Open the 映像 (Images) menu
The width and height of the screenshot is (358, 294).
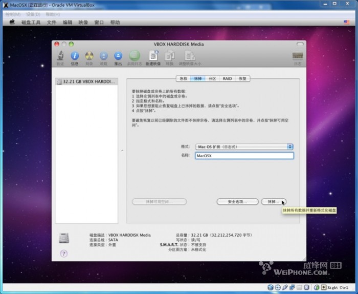pos(83,22)
